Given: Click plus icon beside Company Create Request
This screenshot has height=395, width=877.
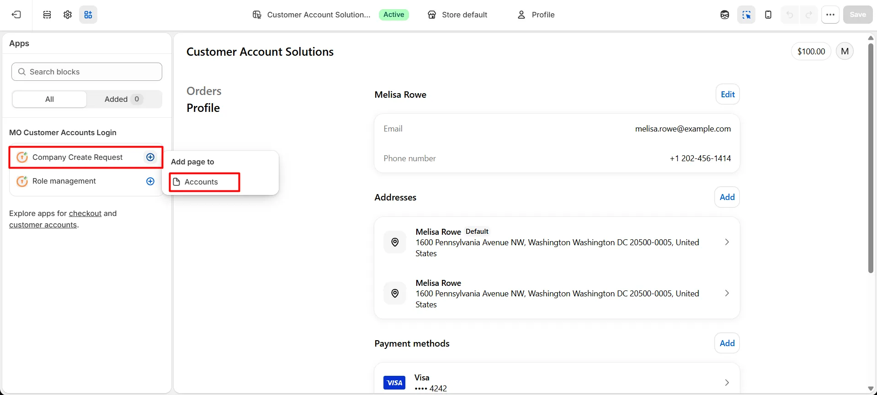Looking at the screenshot, I should [x=150, y=157].
